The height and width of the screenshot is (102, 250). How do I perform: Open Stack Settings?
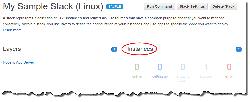coord(192,7)
